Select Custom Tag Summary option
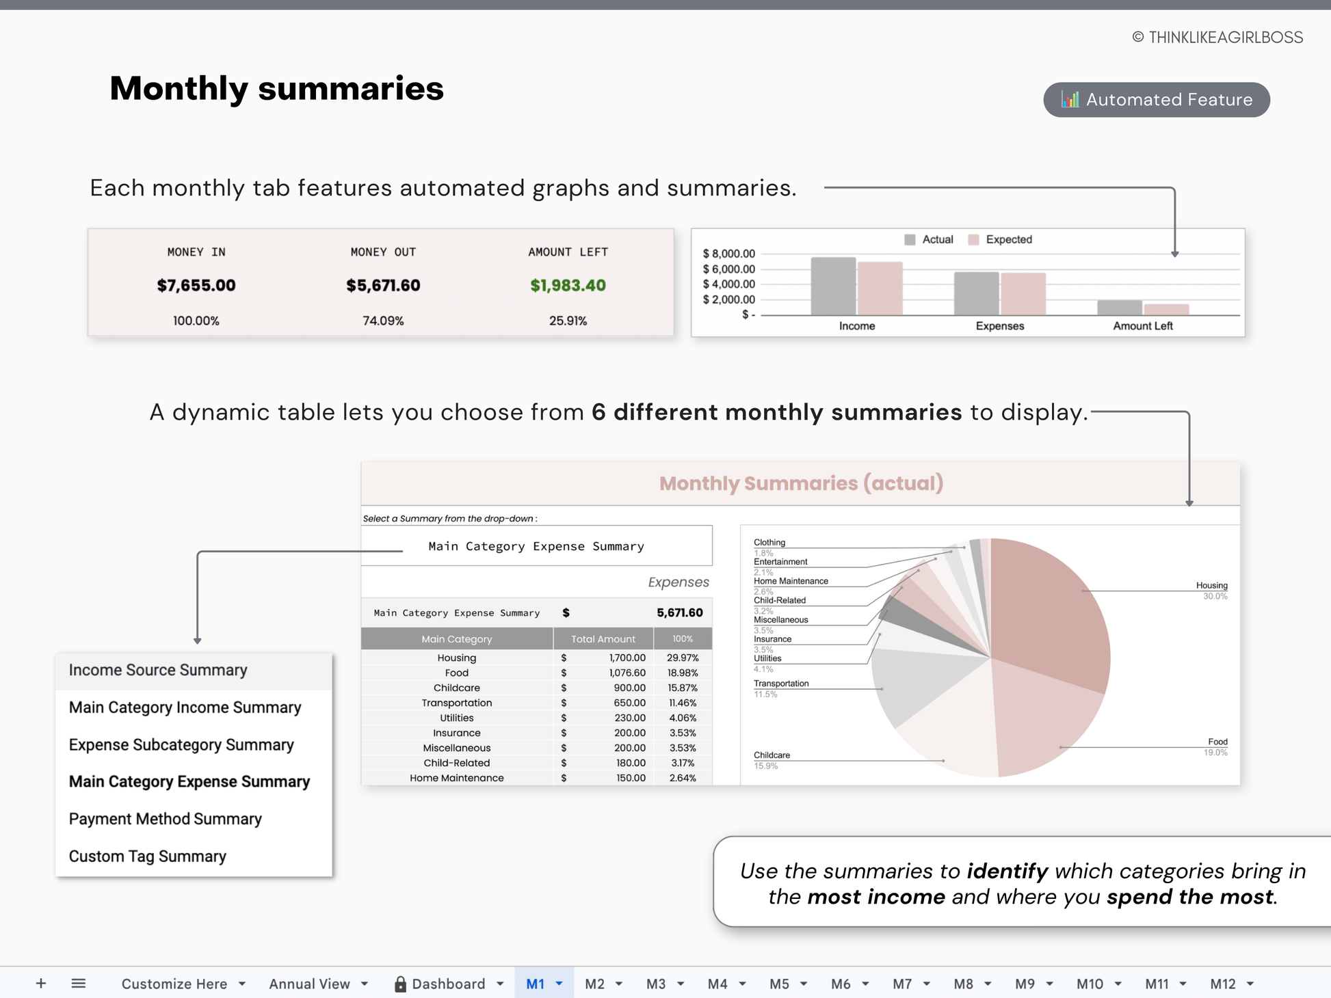The height and width of the screenshot is (998, 1331). pyautogui.click(x=148, y=857)
